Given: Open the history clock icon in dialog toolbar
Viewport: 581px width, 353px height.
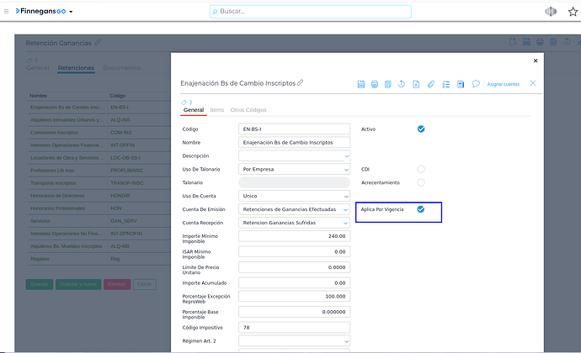Looking at the screenshot, I should [402, 84].
